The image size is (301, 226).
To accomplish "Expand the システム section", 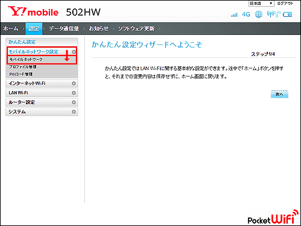I will [42, 111].
